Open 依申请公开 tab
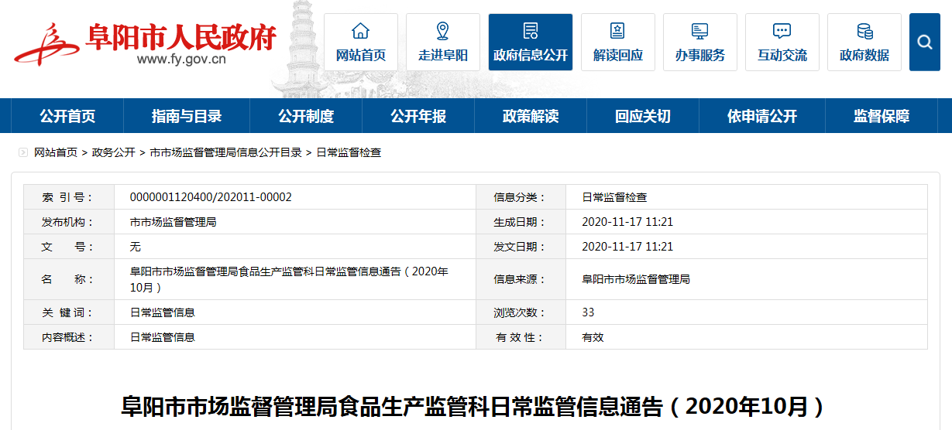Screen dimensions: 952x430 pyautogui.click(x=762, y=116)
